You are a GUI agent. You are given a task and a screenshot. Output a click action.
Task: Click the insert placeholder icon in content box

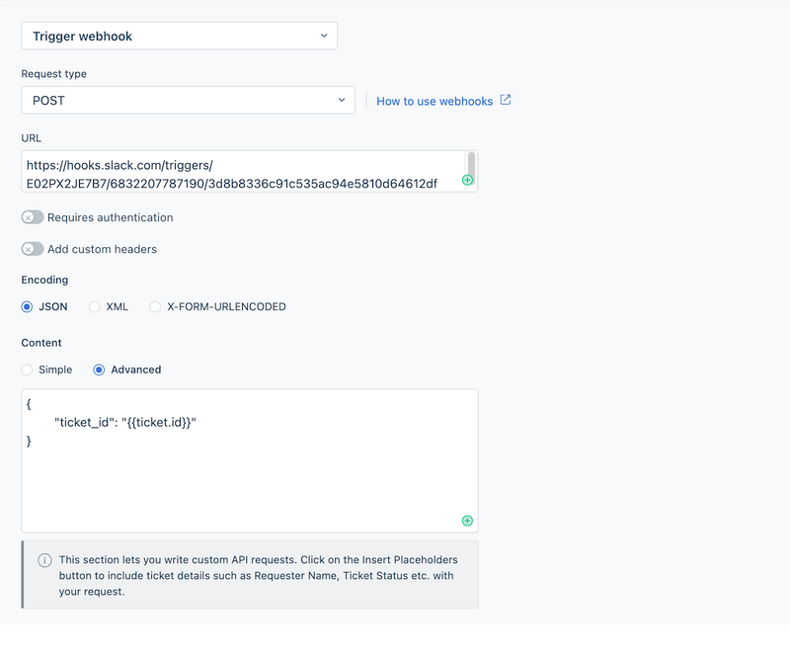tap(467, 521)
